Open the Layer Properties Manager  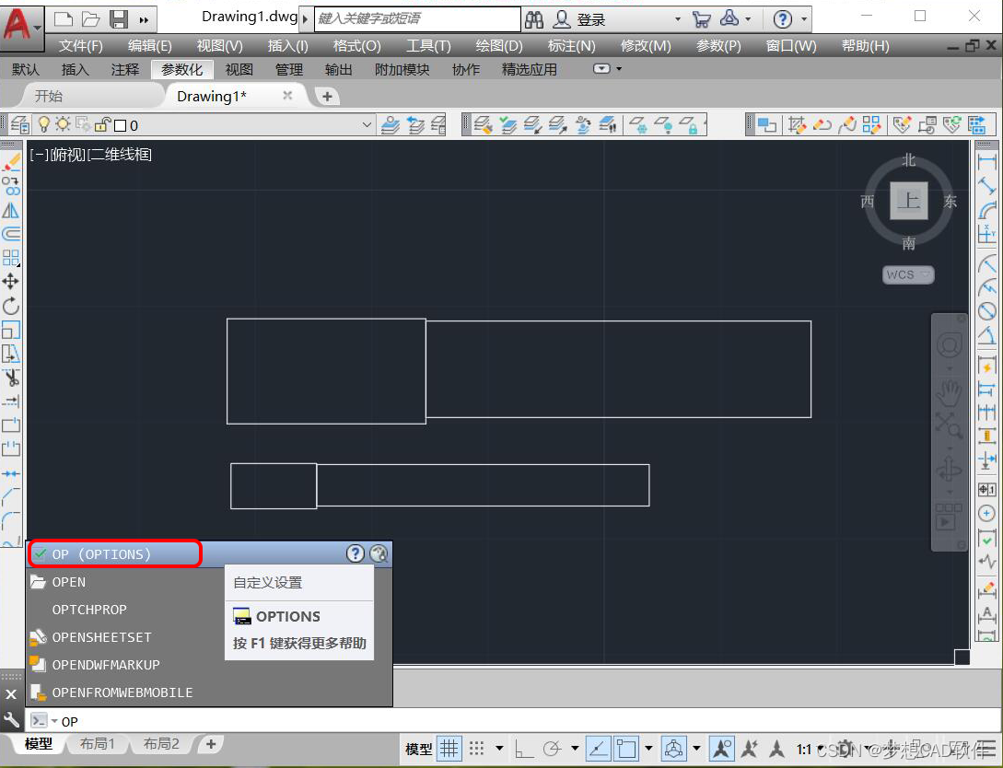click(20, 124)
